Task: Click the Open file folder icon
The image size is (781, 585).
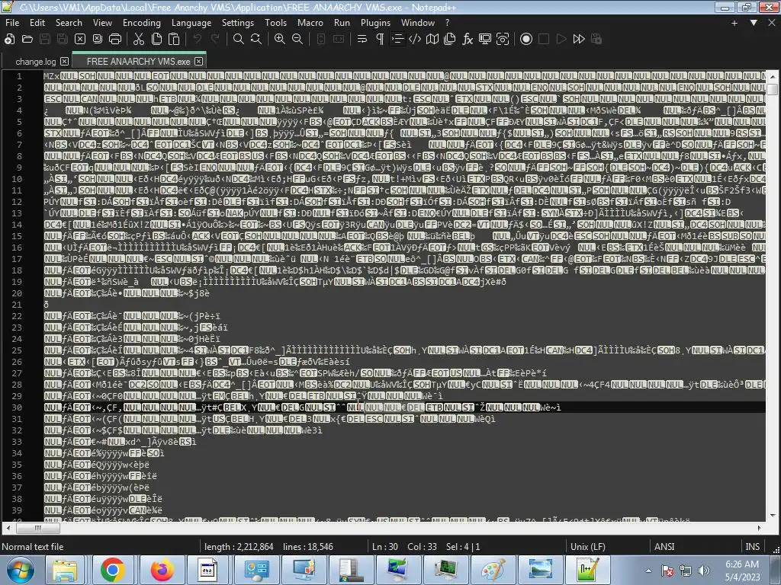Action: point(27,40)
